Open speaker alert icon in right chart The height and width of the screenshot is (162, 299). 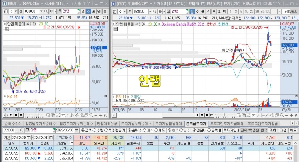coord(160,12)
